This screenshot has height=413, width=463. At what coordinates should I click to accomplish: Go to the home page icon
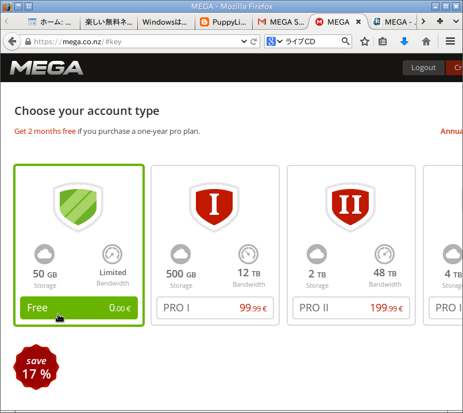[x=426, y=41]
